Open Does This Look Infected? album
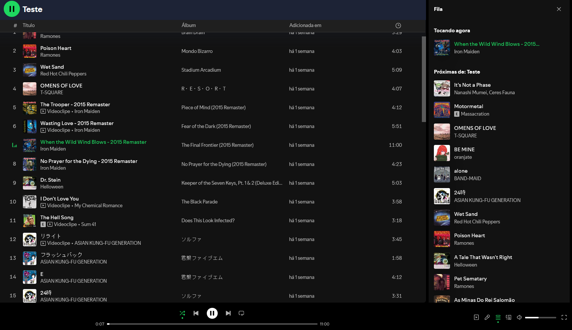Screen dimensions: 572x330 [208, 220]
